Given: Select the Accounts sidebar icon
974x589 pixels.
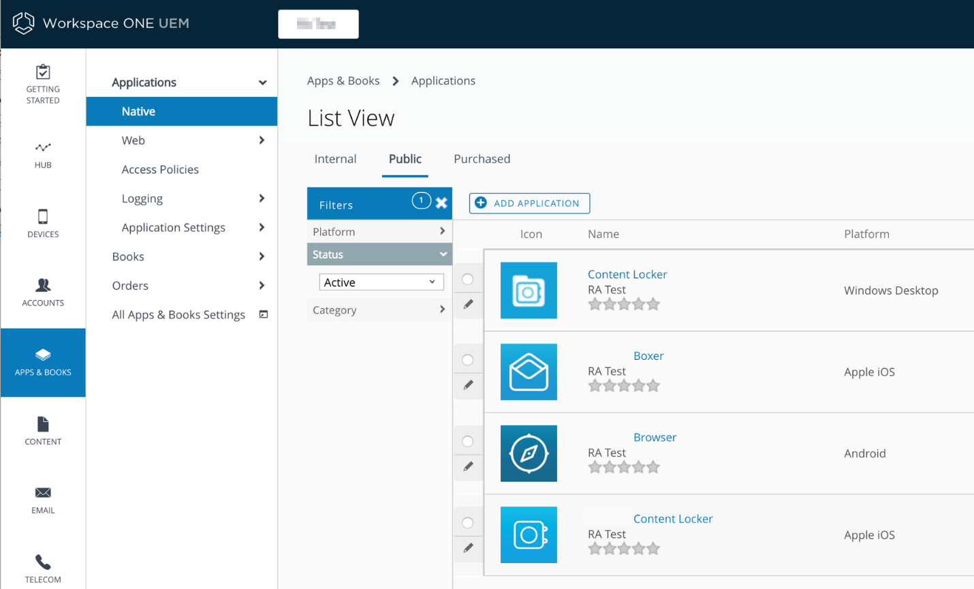Looking at the screenshot, I should [x=43, y=293].
